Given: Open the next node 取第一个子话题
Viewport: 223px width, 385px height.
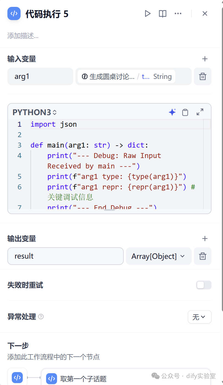Looking at the screenshot, I should tap(83, 379).
